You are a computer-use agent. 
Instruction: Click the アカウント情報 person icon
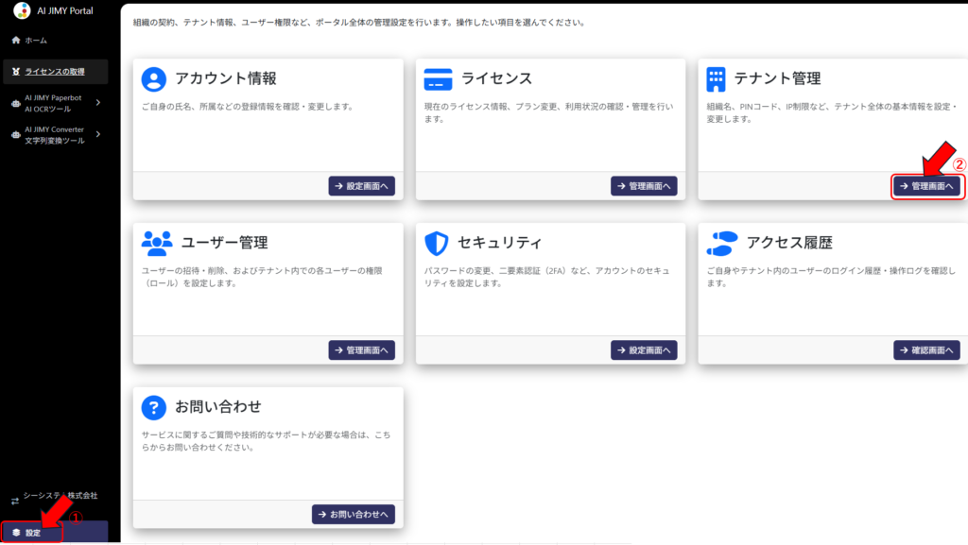(153, 78)
